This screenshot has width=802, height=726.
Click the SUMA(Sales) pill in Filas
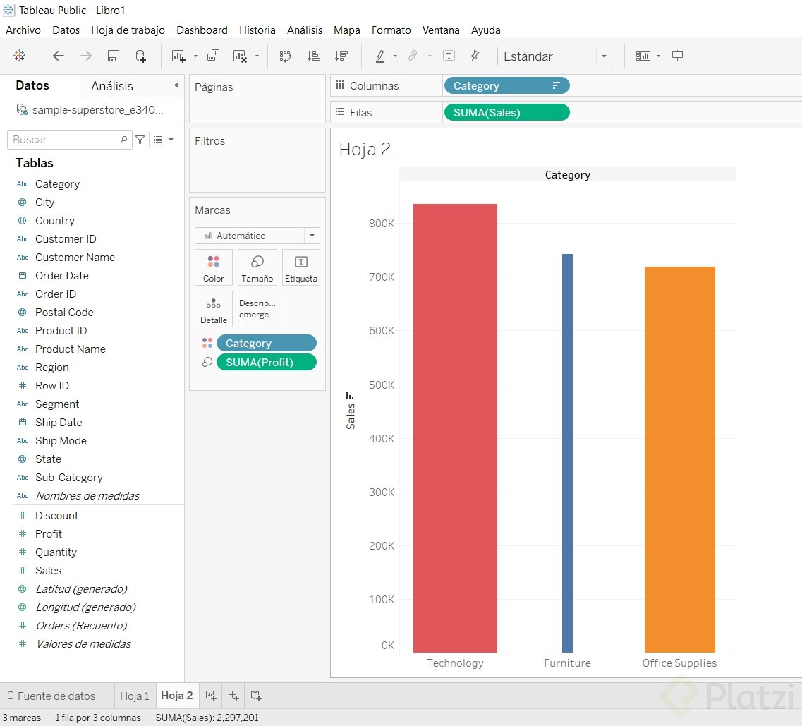pyautogui.click(x=507, y=112)
